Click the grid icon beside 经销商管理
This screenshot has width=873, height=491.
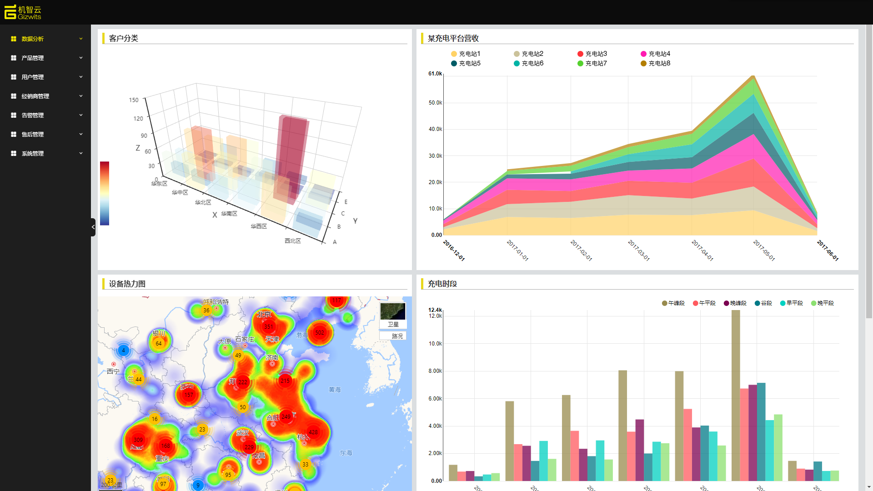tap(14, 96)
